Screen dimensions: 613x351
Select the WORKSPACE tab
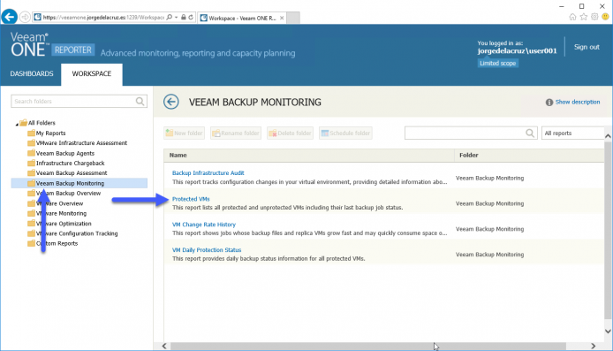pos(92,73)
